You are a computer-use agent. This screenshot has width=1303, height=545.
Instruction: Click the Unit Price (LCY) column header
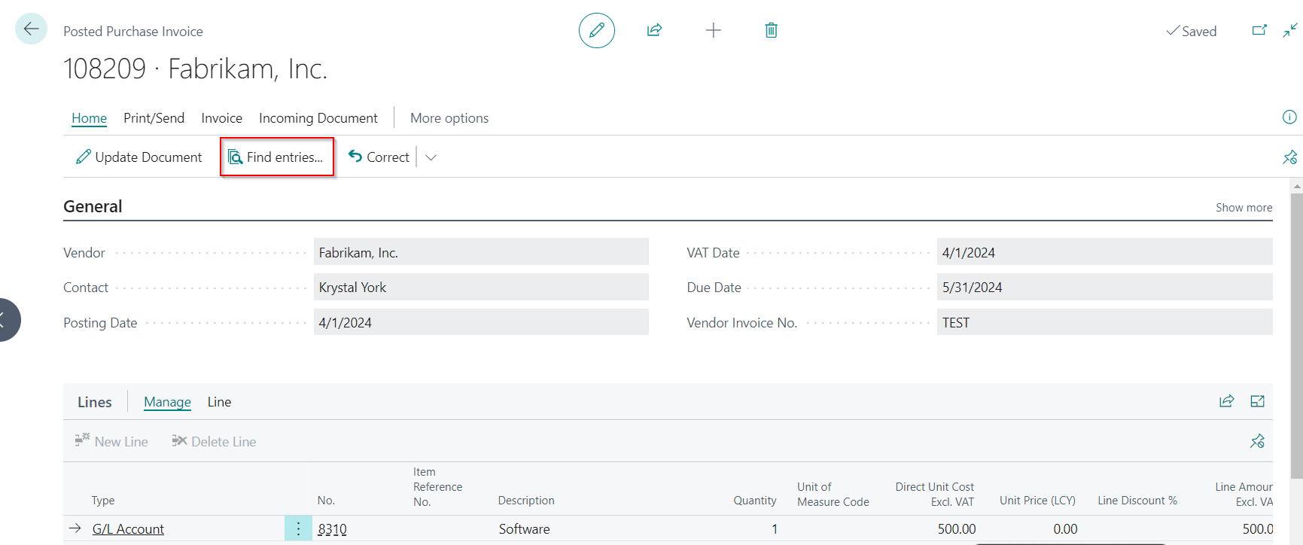1037,501
